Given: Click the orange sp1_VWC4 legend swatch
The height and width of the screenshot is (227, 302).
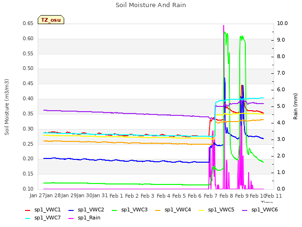Looking at the screenshot, I should [x=158, y=210].
